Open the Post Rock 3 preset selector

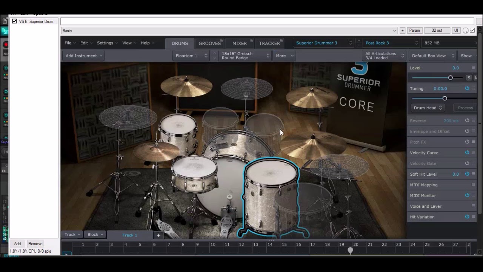(391, 43)
